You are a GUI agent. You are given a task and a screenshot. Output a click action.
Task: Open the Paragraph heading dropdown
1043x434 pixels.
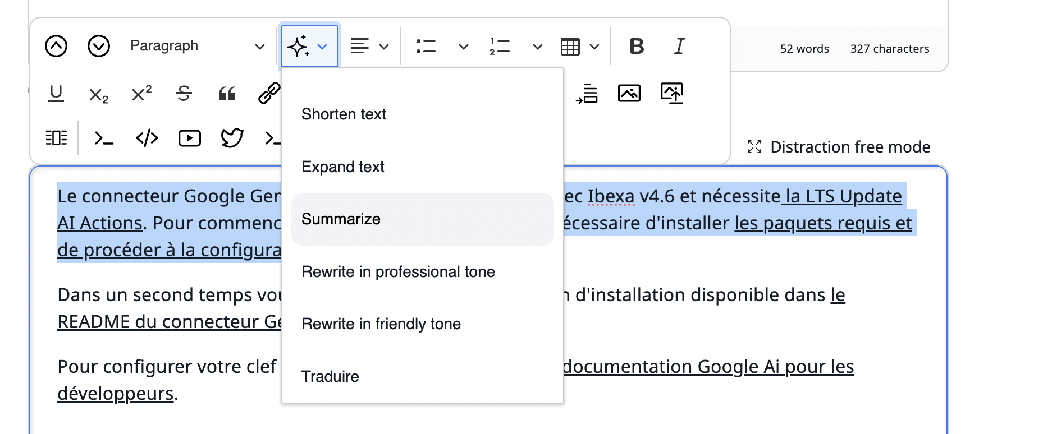click(197, 46)
